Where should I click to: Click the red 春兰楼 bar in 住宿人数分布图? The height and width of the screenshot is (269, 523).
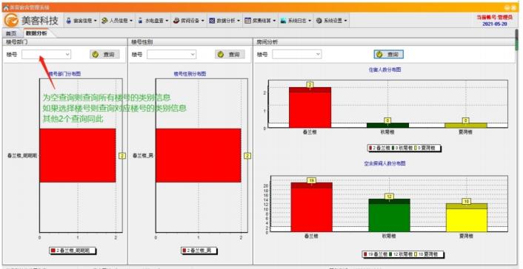point(310,108)
